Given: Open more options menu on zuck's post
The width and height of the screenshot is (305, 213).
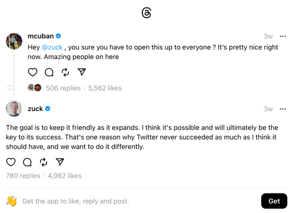Looking at the screenshot, I should click(x=283, y=109).
